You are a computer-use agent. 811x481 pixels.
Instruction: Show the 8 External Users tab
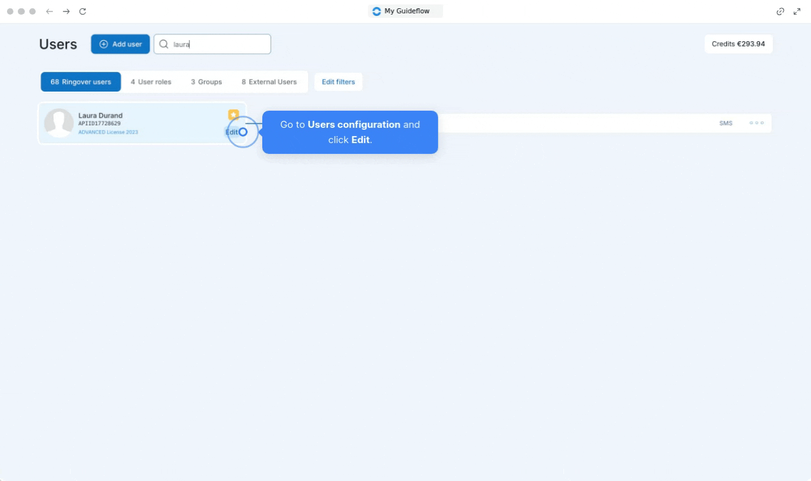pyautogui.click(x=269, y=82)
